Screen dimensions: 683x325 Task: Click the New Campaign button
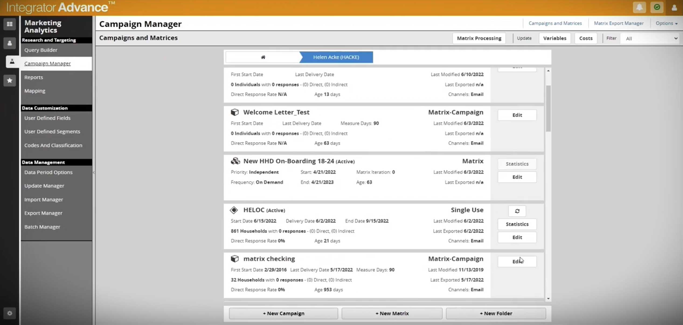(x=283, y=313)
